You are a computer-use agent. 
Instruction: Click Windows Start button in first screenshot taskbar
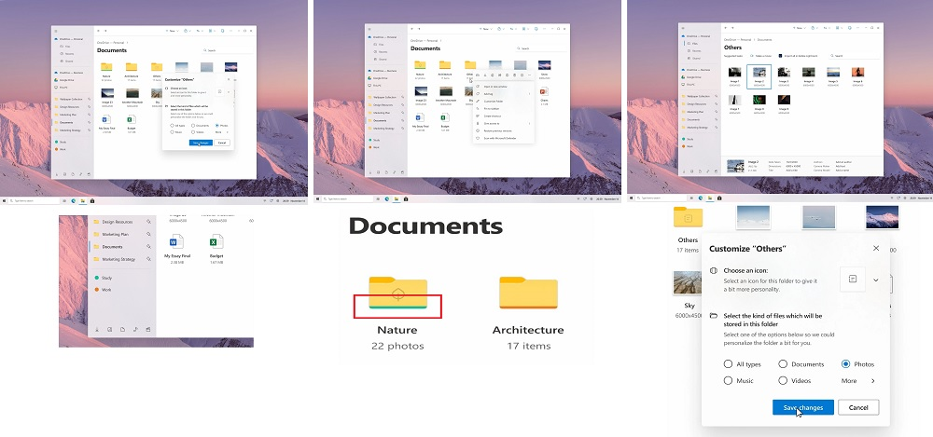click(x=4, y=201)
